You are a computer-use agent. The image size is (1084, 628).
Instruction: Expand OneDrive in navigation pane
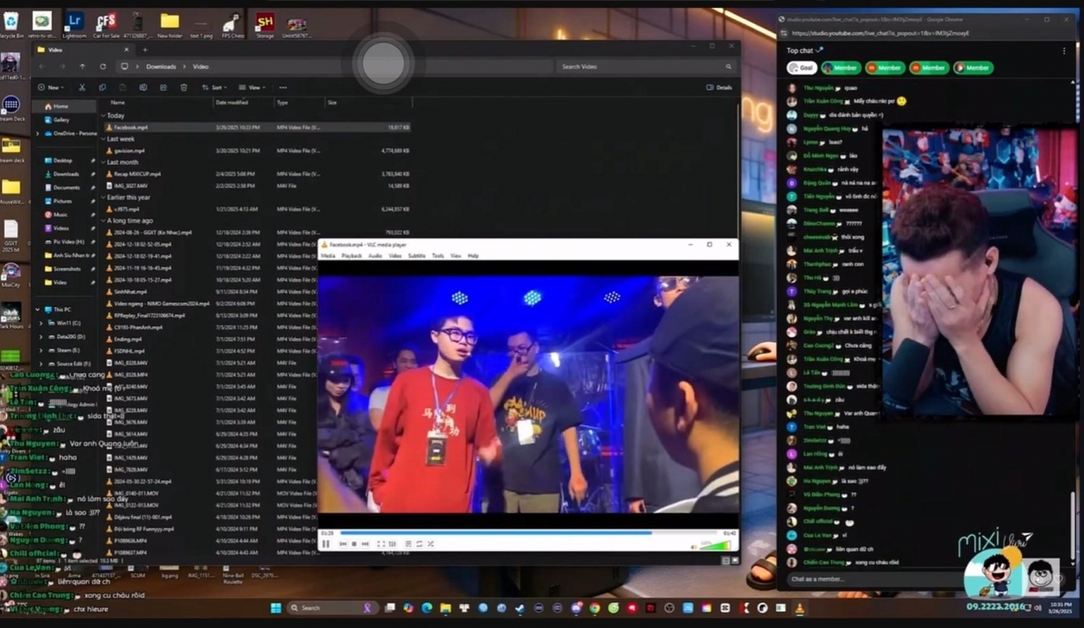pyautogui.click(x=37, y=133)
